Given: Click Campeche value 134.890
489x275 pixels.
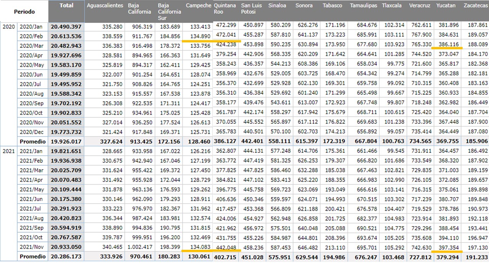Looking at the screenshot, I should pyautogui.click(x=200, y=36).
